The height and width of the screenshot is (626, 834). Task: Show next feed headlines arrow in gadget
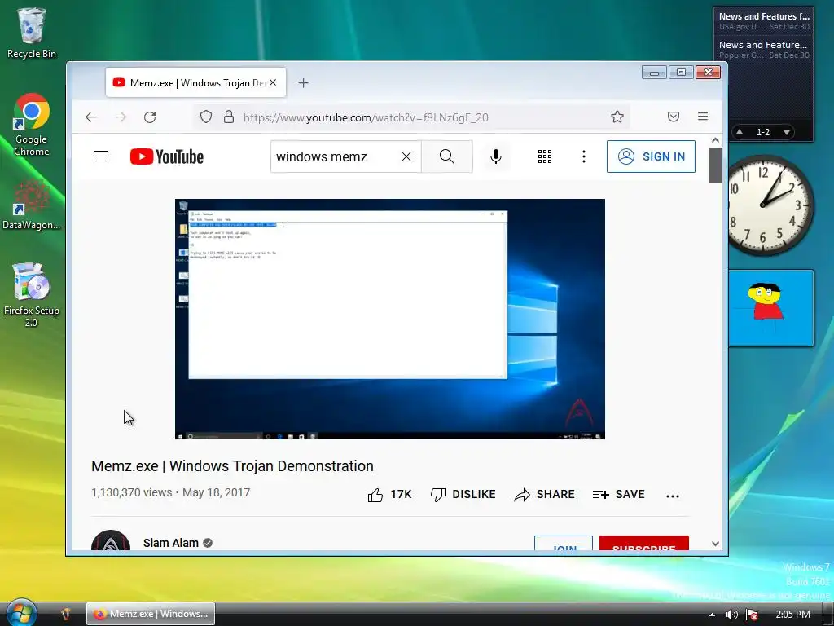coord(786,132)
